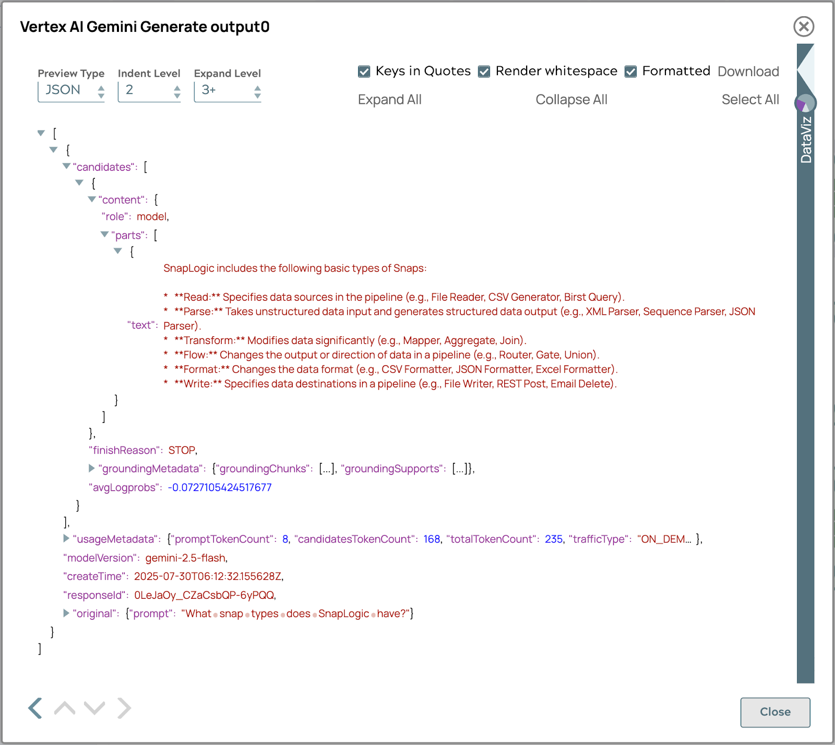The width and height of the screenshot is (835, 745).
Task: Open the Expand Level dropdown
Action: pos(228,91)
